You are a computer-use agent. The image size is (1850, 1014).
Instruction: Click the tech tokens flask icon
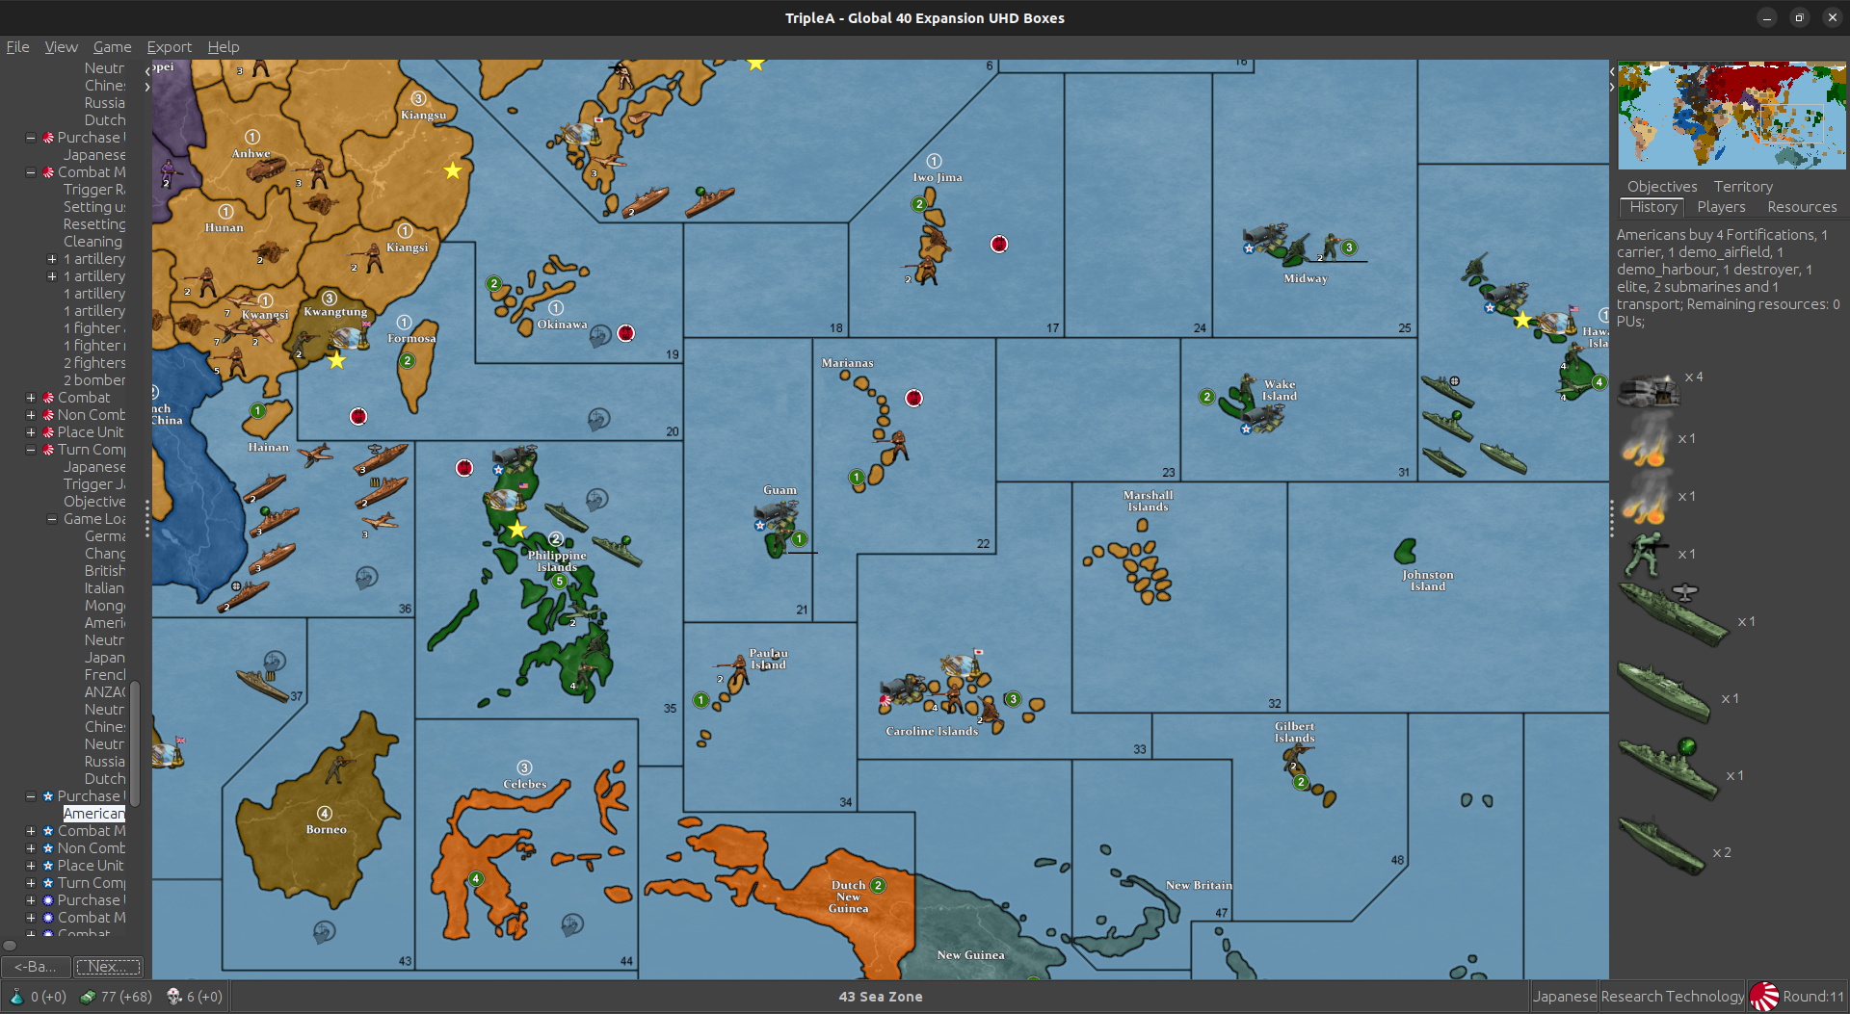tap(16, 997)
